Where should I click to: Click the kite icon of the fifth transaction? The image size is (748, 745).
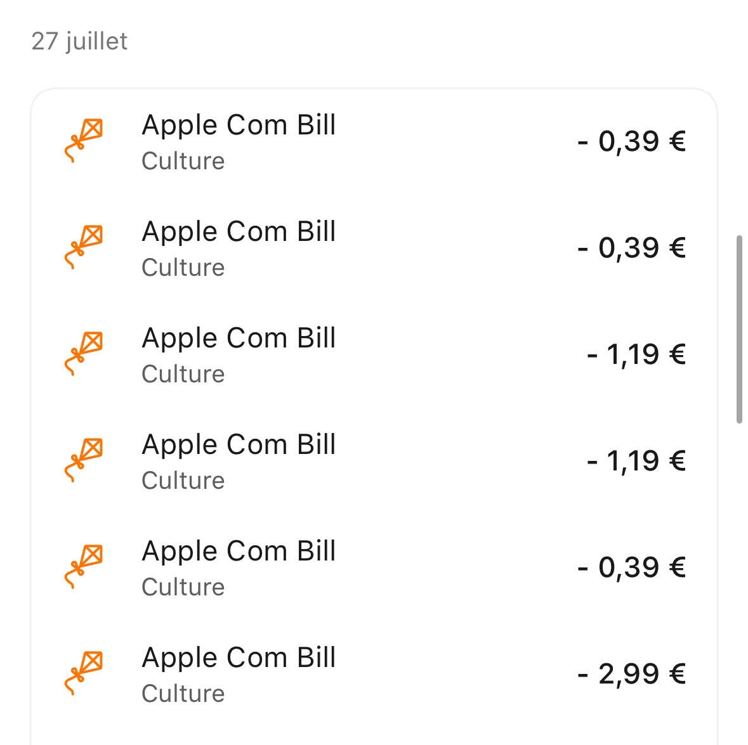tap(84, 566)
